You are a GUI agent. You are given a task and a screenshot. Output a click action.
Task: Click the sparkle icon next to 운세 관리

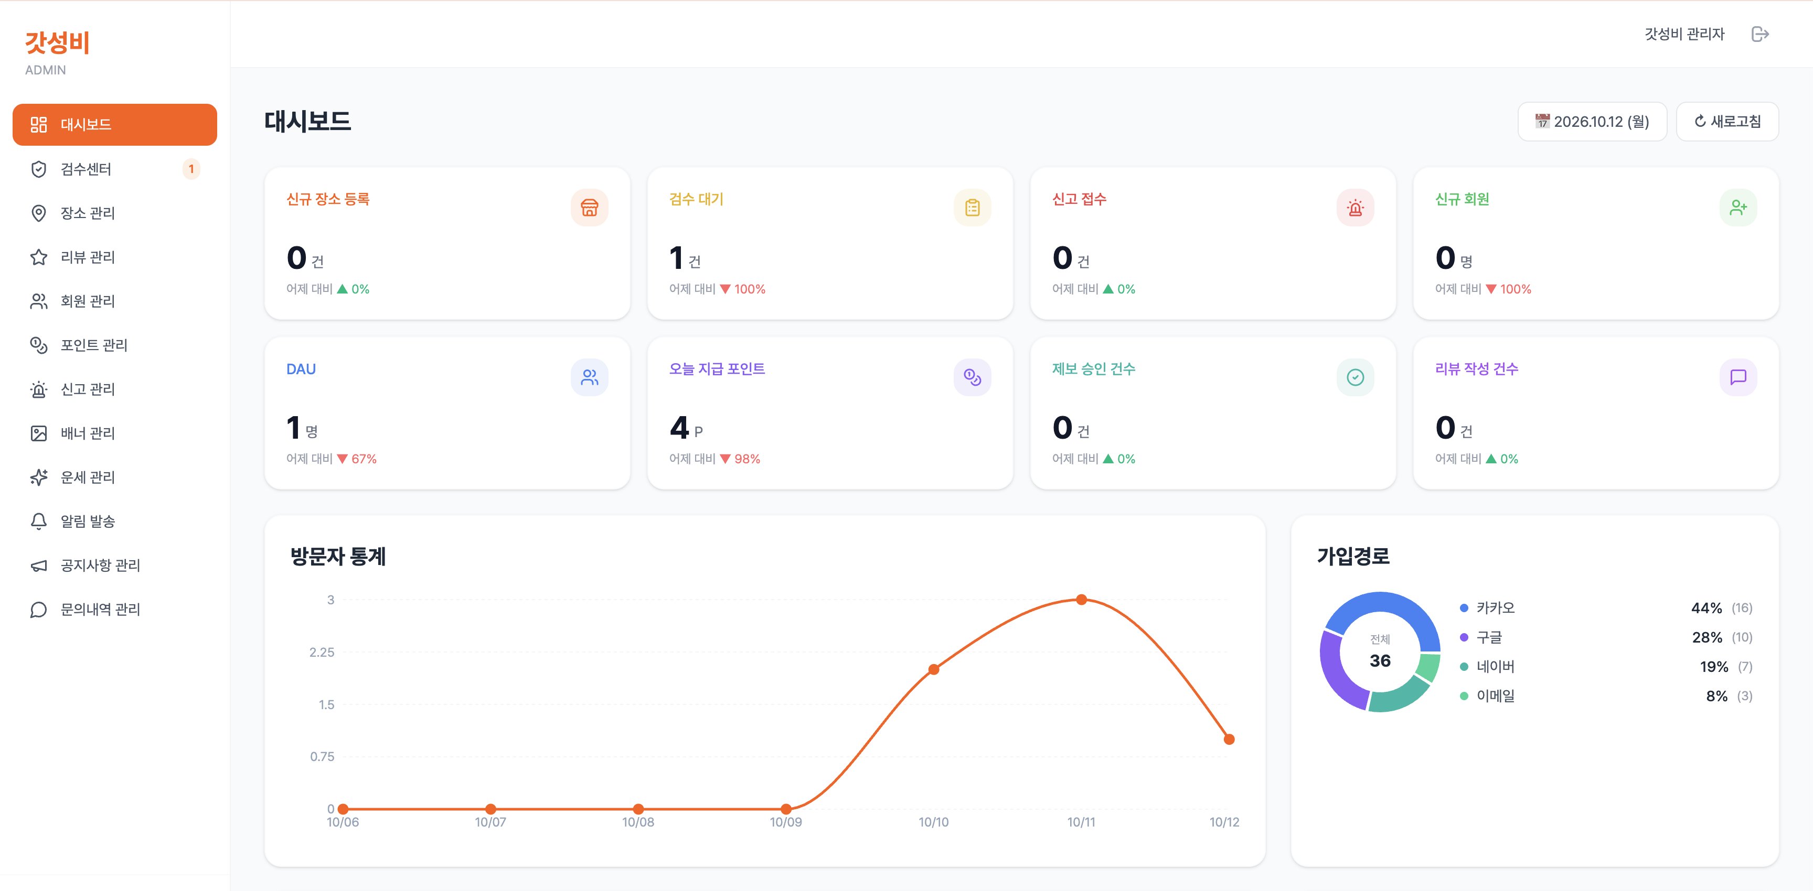point(39,477)
